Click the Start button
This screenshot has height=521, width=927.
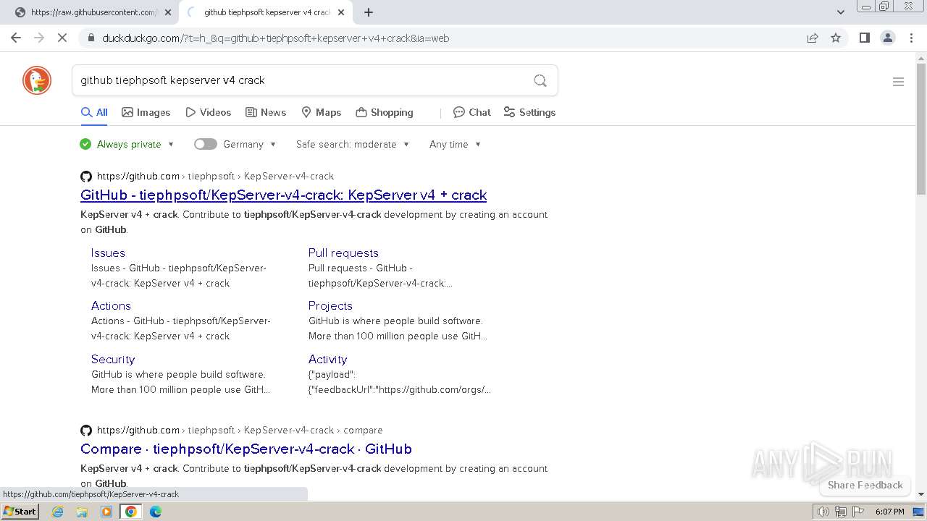coord(20,512)
